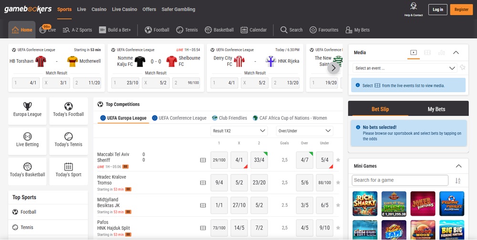
Task: Open Today's Basketball tile
Action: (27, 171)
